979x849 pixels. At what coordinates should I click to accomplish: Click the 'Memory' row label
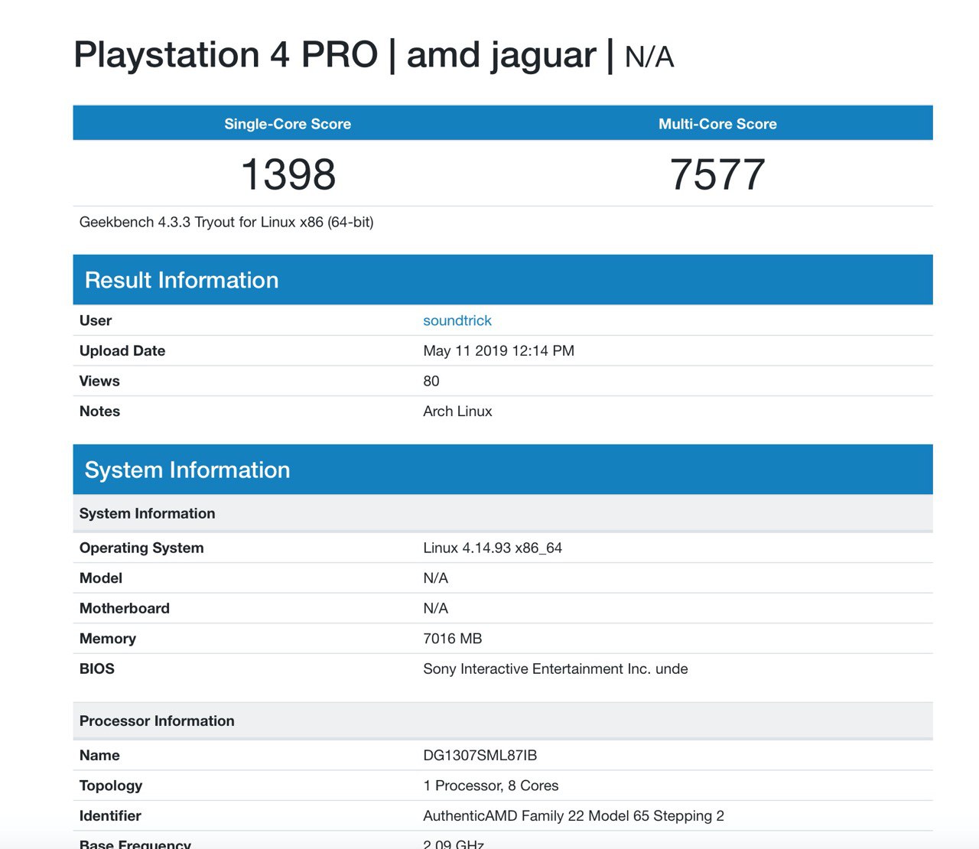108,639
